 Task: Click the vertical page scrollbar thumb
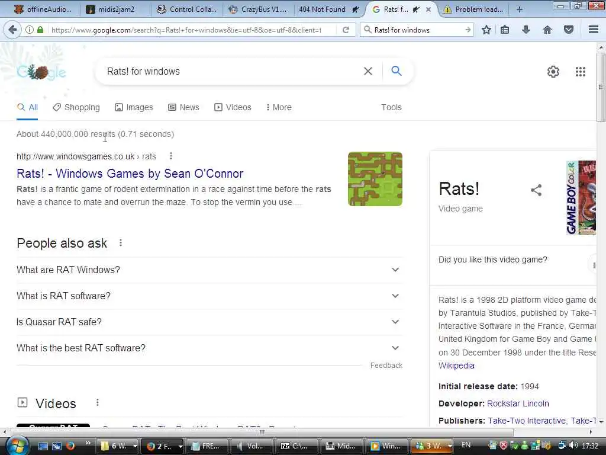(601, 87)
